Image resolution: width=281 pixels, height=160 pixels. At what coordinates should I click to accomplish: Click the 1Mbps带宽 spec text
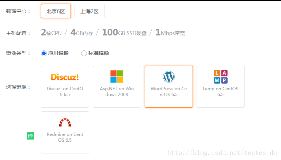coord(170,33)
